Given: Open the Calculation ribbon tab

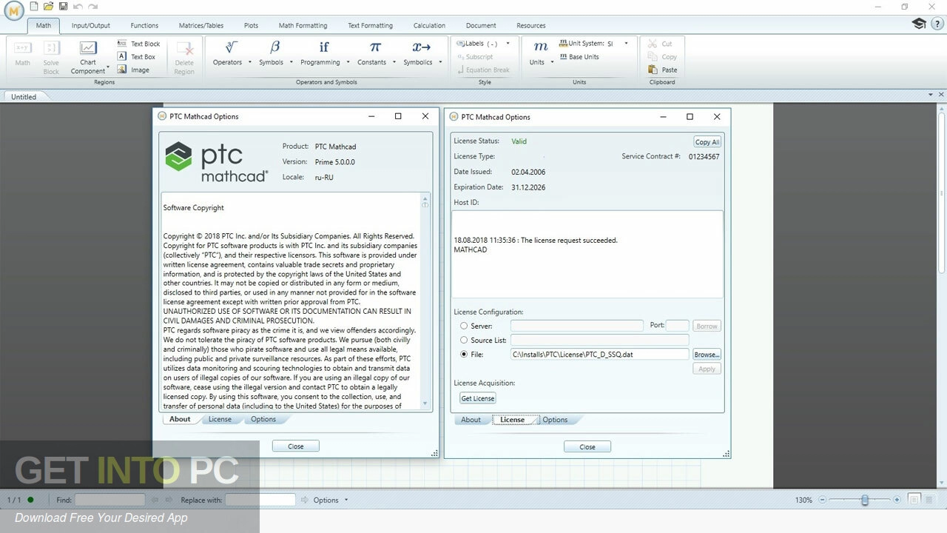Looking at the screenshot, I should click(429, 25).
